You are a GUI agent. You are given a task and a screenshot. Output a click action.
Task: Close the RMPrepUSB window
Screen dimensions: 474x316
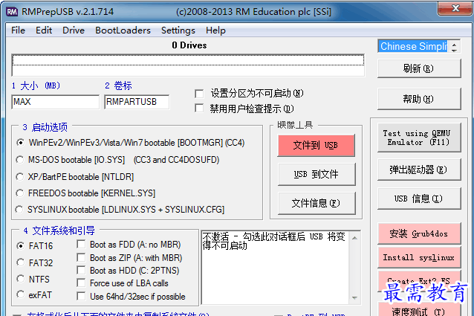tap(455, 8)
